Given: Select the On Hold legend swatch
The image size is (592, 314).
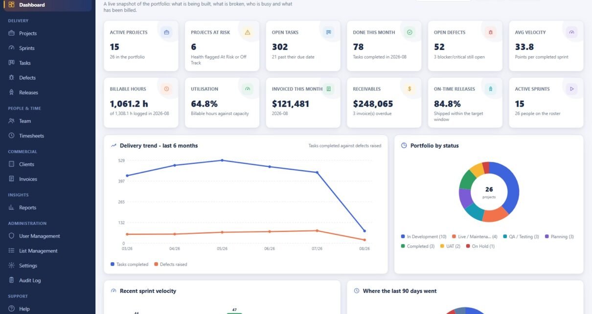Looking at the screenshot, I should point(468,246).
